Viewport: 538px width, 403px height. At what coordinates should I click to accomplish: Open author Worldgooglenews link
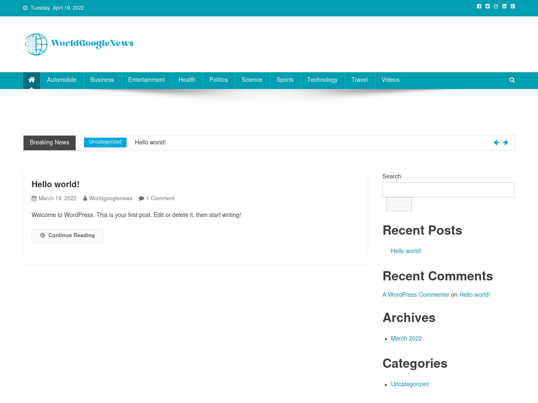(111, 199)
